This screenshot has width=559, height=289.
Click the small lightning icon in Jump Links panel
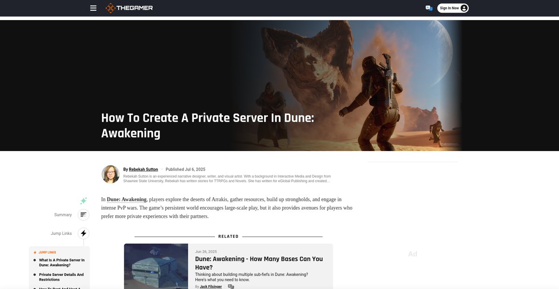(35, 253)
